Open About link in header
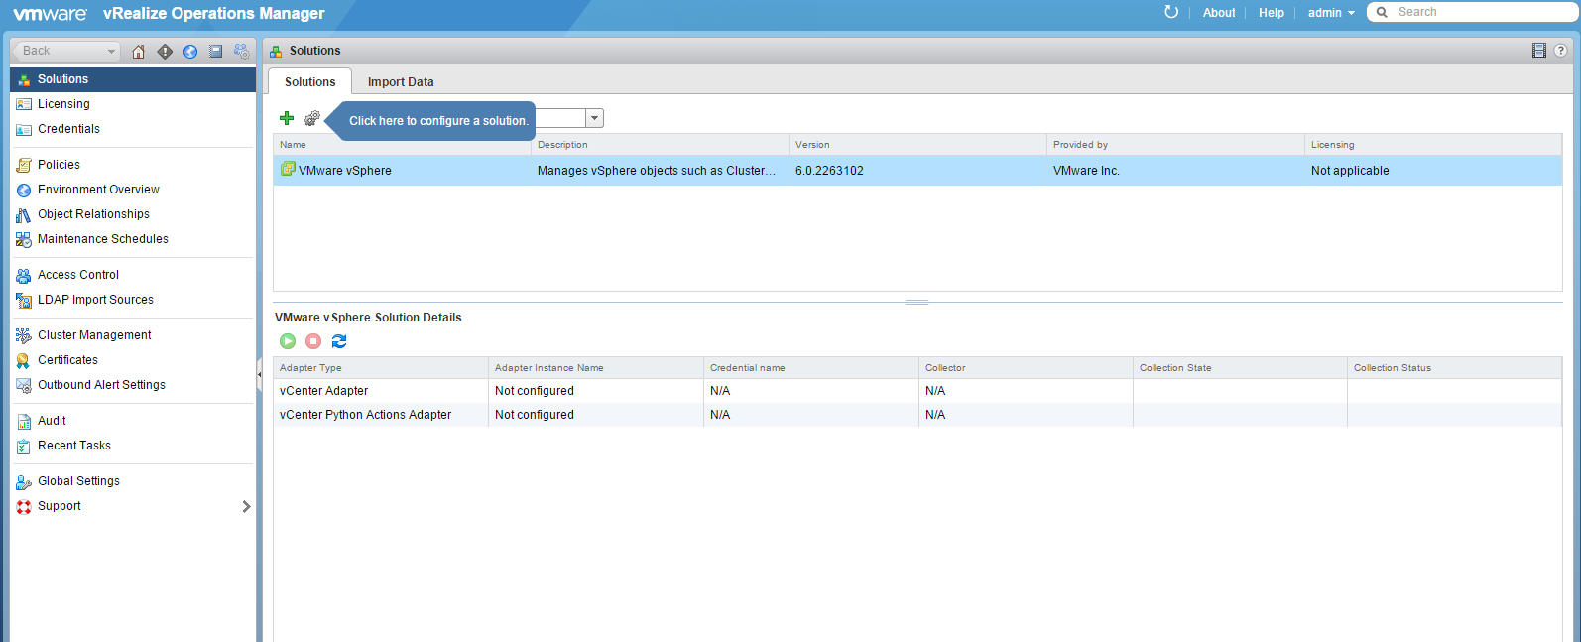1581x642 pixels. point(1219,13)
